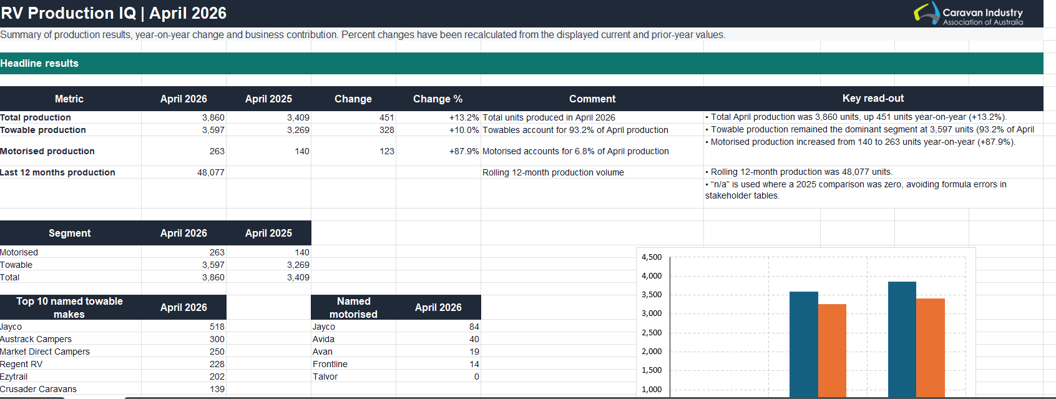Click the 'Change %' column header
The width and height of the screenshot is (1056, 399).
438,99
